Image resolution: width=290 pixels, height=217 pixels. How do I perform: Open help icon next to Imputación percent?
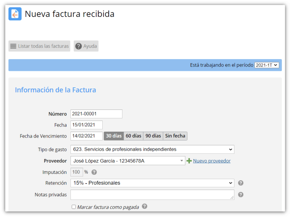click(94, 172)
